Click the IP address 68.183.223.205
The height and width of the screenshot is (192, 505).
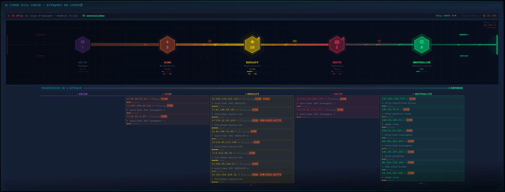tap(392, 141)
